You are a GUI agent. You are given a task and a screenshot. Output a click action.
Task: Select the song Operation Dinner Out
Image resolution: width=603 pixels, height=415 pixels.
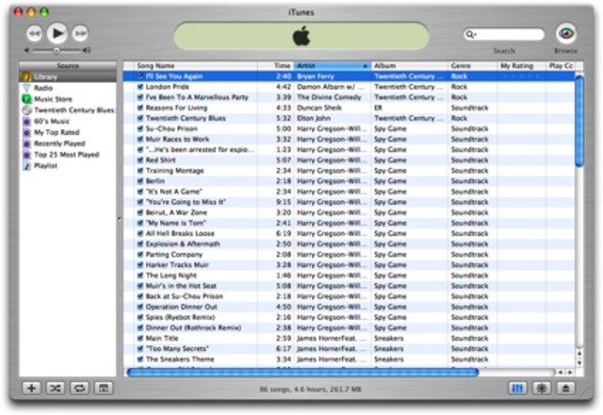pos(182,307)
